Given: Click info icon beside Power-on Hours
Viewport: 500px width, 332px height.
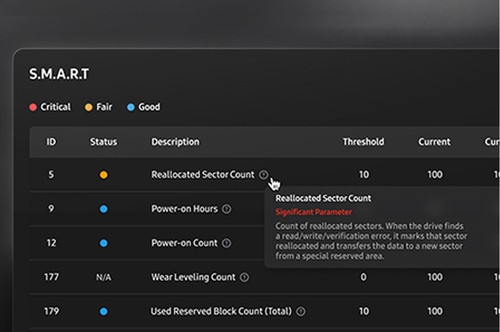Looking at the screenshot, I should 227,209.
